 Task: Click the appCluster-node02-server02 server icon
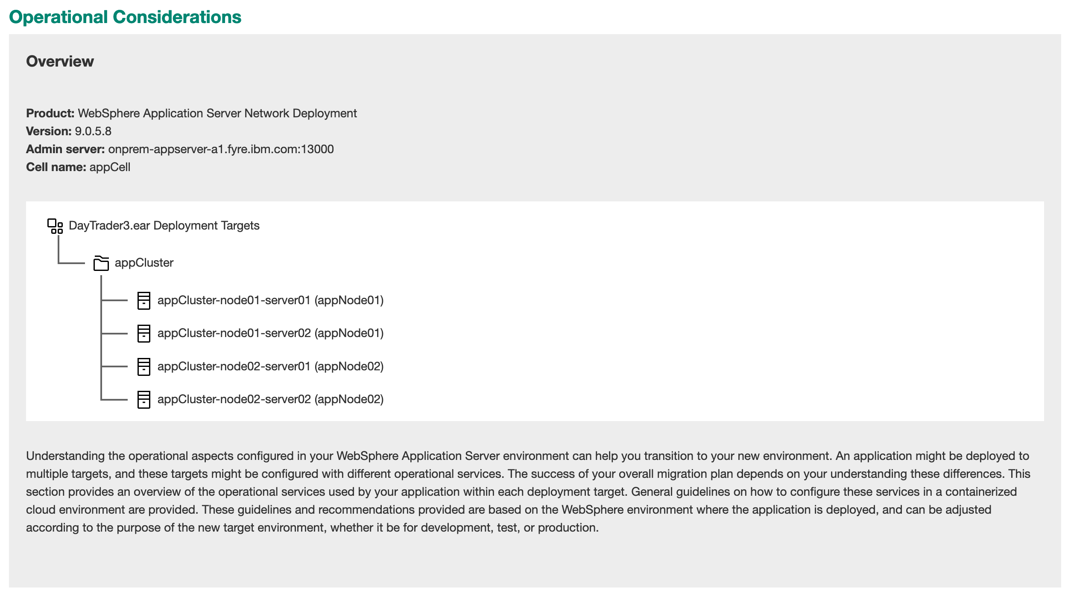(x=144, y=399)
